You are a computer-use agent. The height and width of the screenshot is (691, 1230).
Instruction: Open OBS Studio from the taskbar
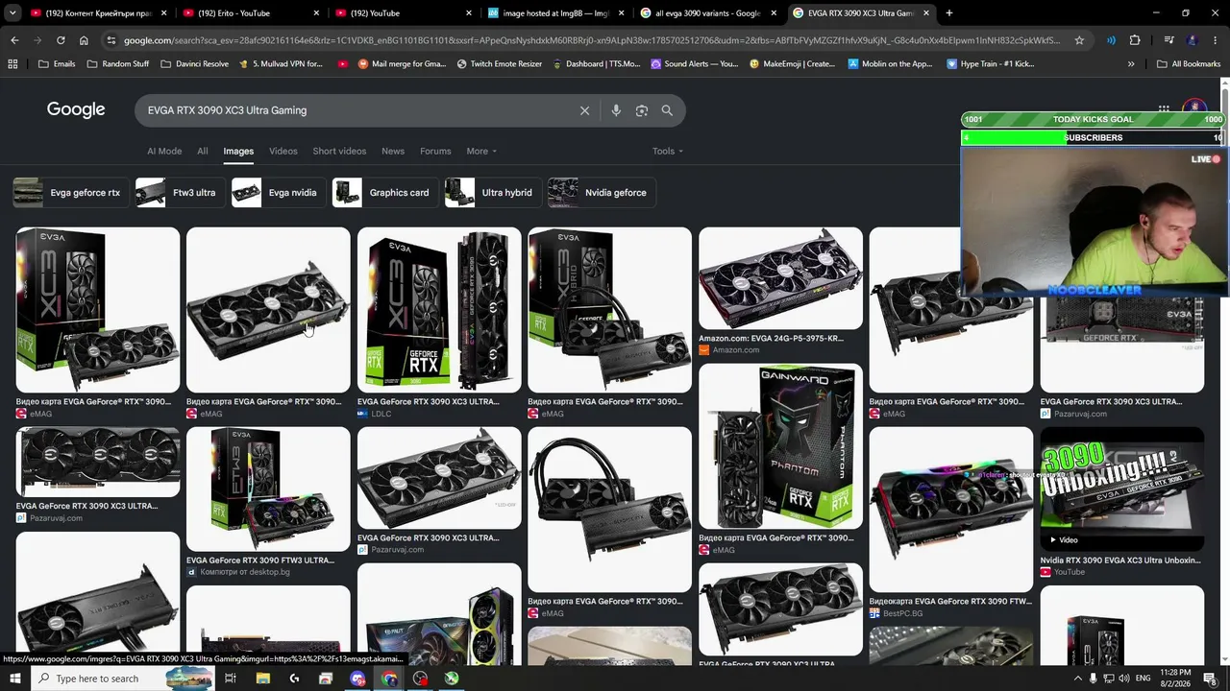[420, 679]
